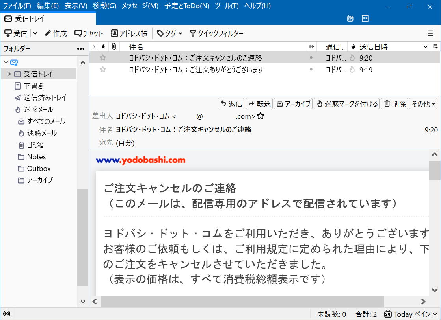Reply with the 返信 button
The image size is (441, 320).
click(231, 104)
